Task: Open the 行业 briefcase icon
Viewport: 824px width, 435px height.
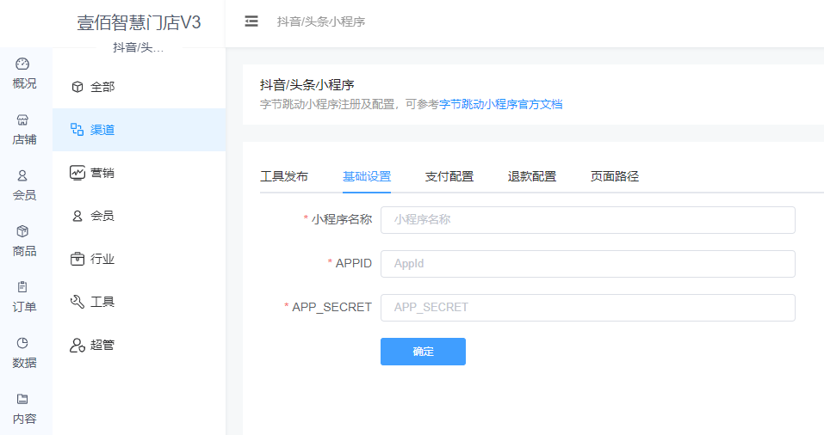Action: tap(77, 259)
